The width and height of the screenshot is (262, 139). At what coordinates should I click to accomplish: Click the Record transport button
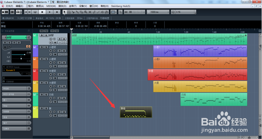click(57, 12)
